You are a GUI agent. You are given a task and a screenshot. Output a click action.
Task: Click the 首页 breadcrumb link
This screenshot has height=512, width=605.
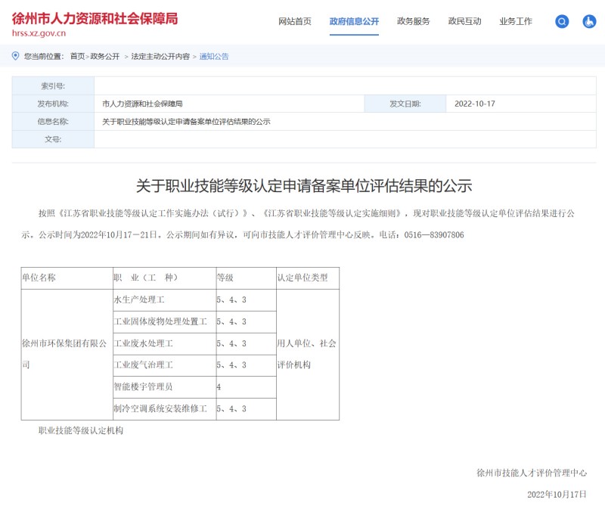77,57
